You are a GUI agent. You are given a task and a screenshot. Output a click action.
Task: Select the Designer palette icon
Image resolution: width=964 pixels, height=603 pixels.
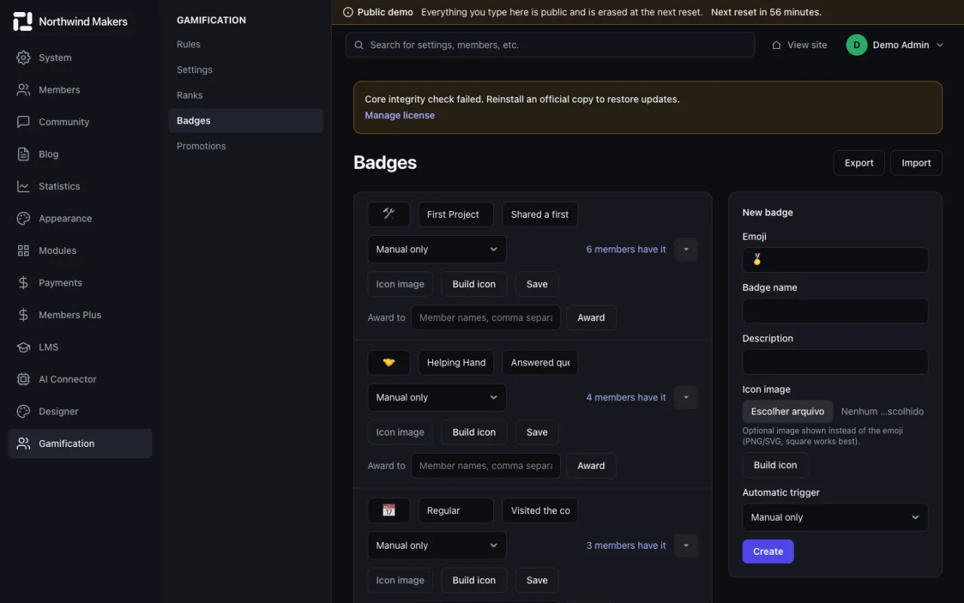pos(23,412)
